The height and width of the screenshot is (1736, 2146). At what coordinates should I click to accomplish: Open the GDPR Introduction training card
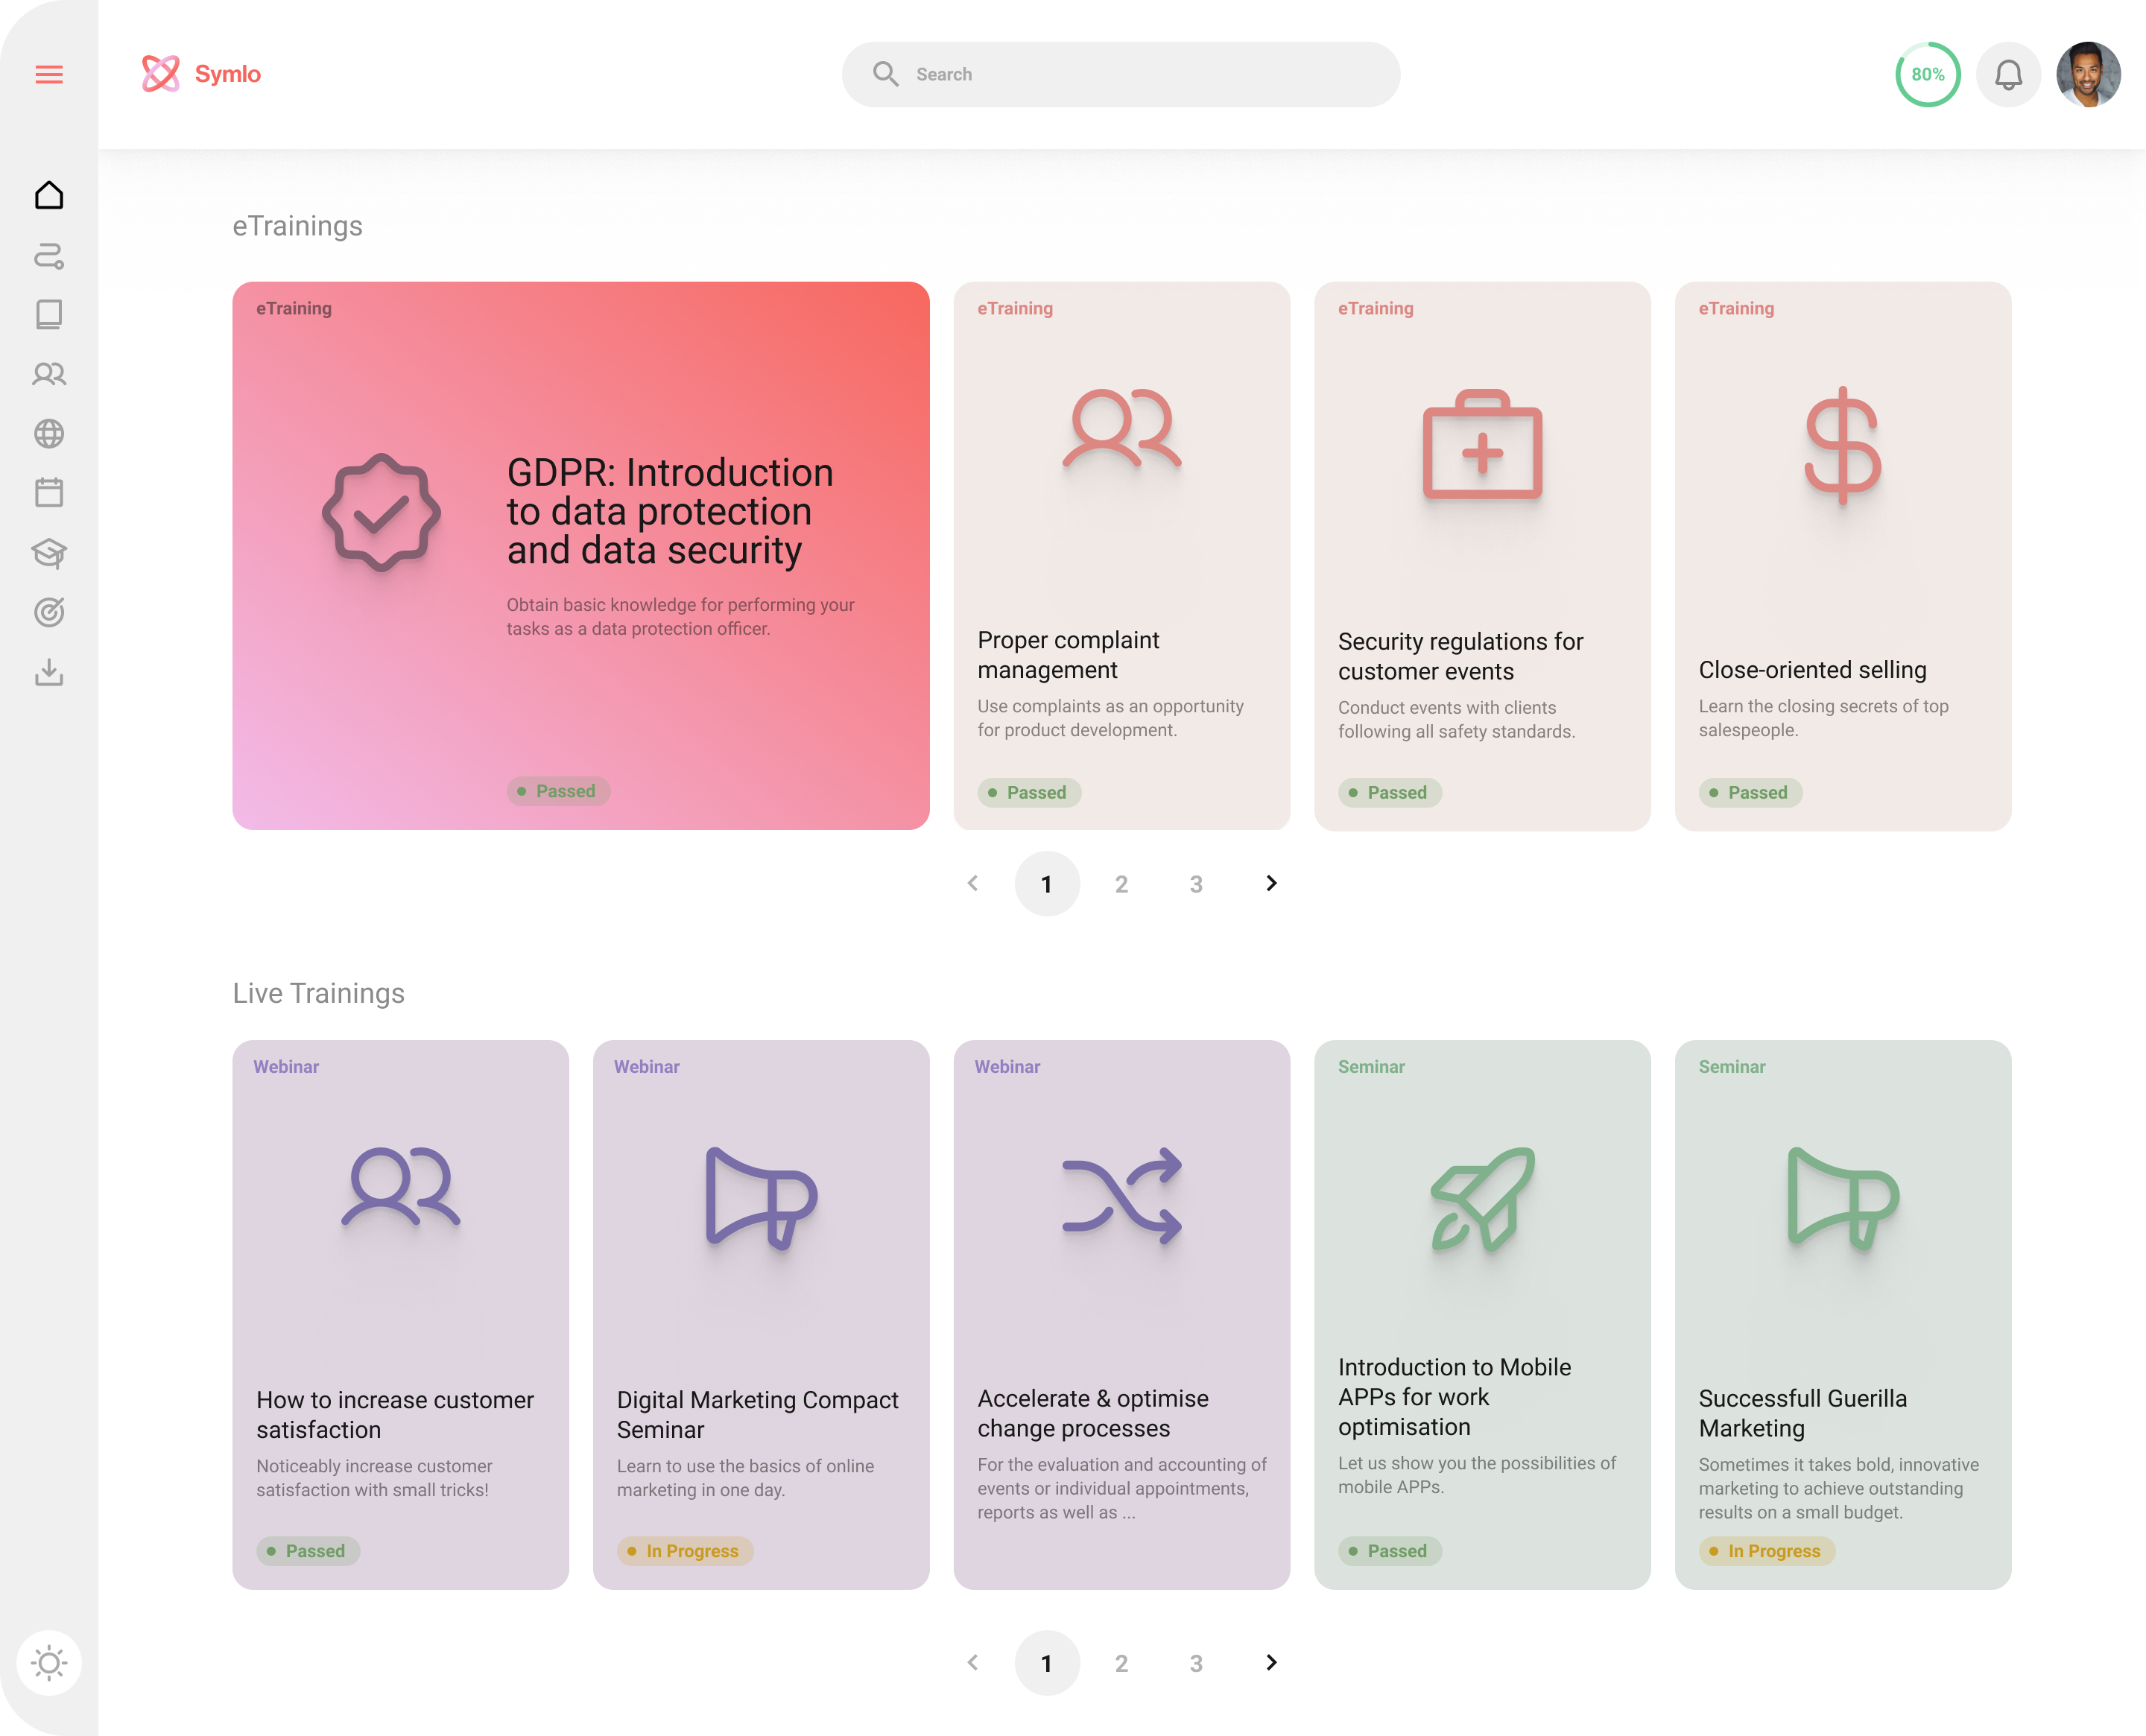click(580, 555)
